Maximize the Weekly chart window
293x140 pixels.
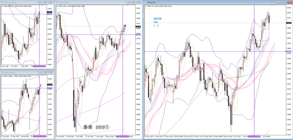pos(45,72)
